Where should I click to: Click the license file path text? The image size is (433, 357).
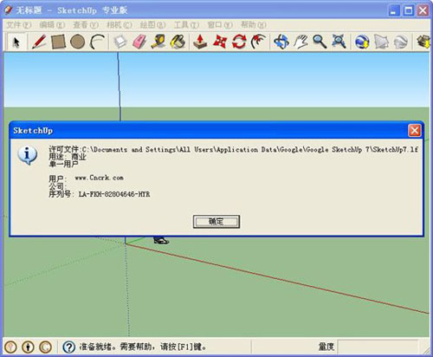[233, 149]
